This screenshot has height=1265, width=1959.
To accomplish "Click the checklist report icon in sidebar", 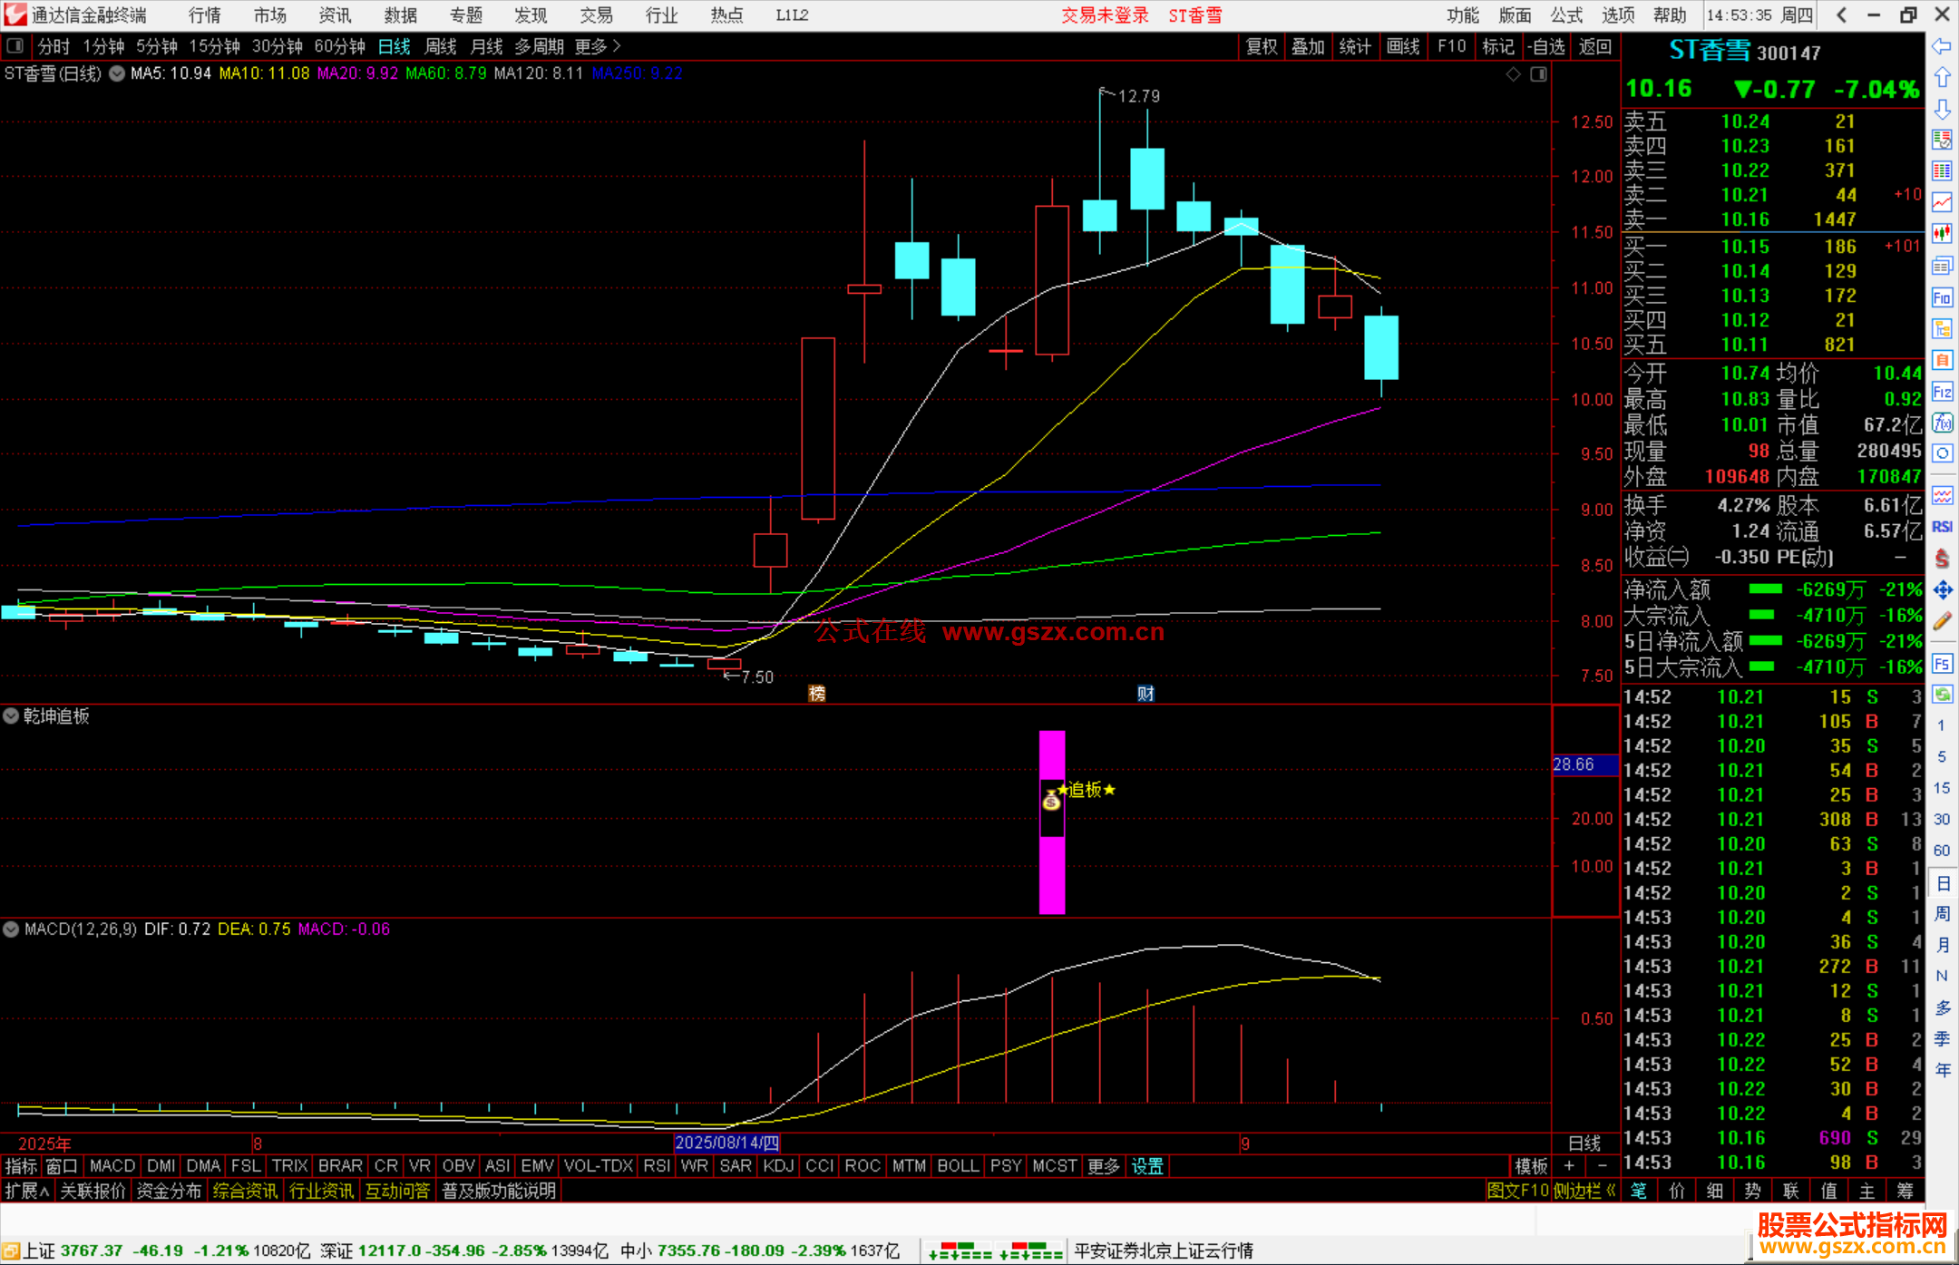I will pos(1942,140).
